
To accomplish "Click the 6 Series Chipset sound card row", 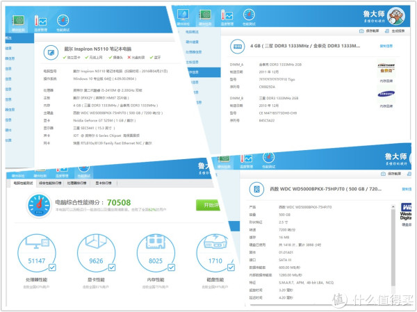I will coord(106,136).
